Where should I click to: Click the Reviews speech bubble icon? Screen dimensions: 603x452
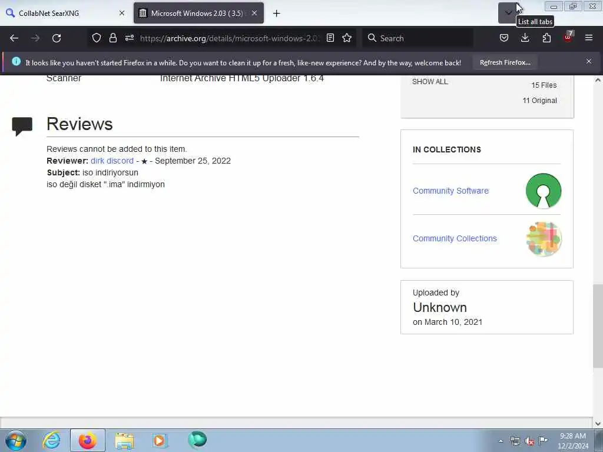pyautogui.click(x=22, y=126)
